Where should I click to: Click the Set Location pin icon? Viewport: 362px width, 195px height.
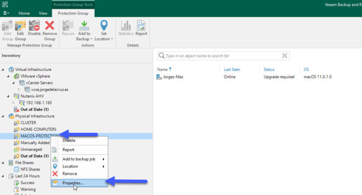point(104,26)
